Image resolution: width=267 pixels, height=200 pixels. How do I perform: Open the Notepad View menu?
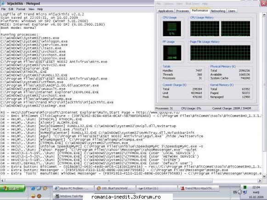[31, 9]
